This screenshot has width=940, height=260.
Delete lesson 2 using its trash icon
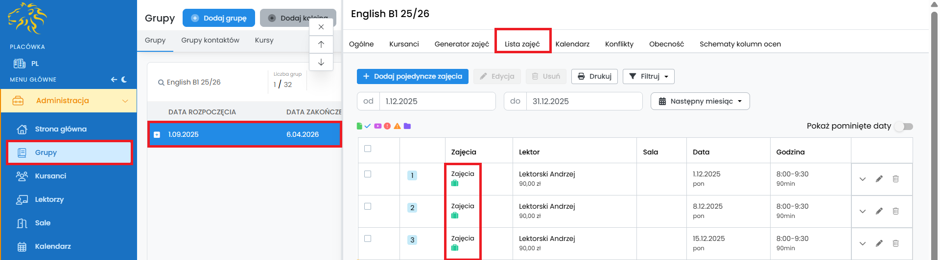(x=895, y=211)
